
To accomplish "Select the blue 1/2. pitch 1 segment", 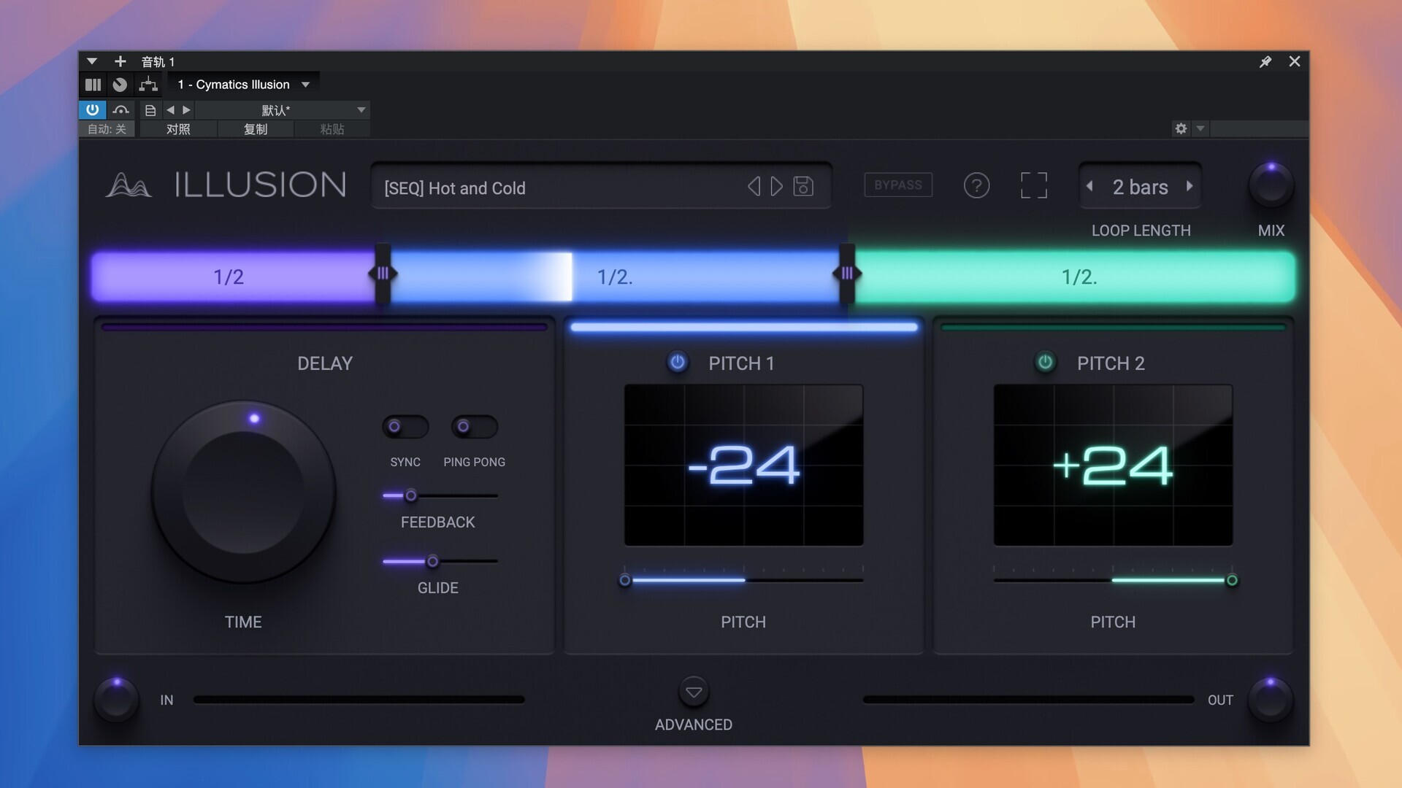I will point(615,277).
